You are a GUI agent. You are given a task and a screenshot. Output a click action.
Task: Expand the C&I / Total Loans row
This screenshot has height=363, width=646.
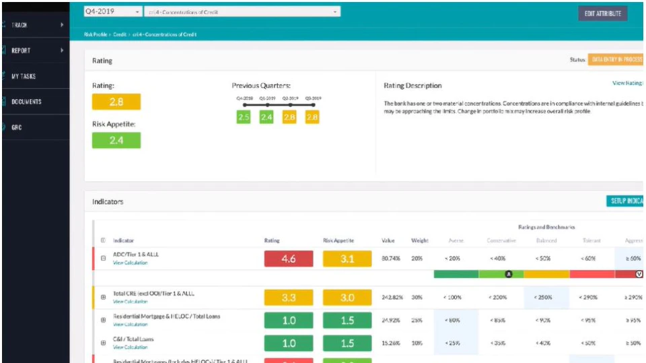tap(103, 343)
